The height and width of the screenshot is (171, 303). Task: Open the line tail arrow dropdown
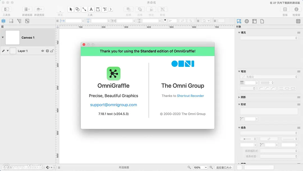[x=248, y=139]
